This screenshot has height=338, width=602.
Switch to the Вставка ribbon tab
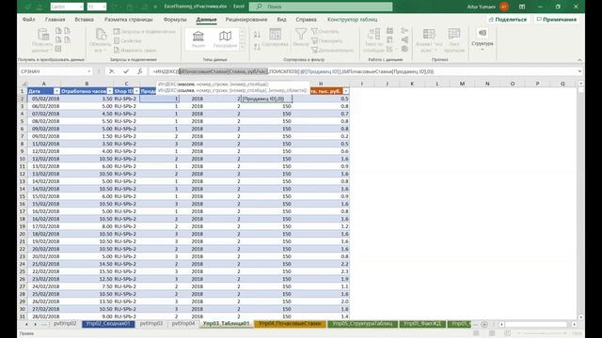84,19
